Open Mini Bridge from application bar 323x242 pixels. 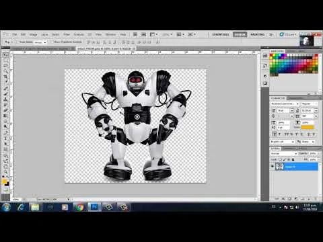tap(143, 34)
